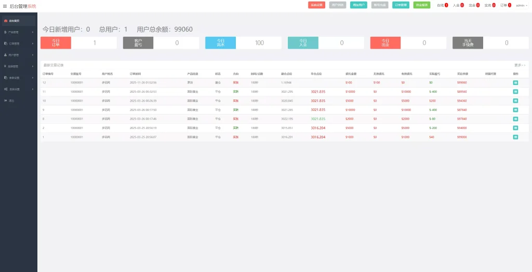Viewport: 532px width, 272px height.
Task: Toggle the hamburger sidebar menu icon
Action: tap(5, 6)
